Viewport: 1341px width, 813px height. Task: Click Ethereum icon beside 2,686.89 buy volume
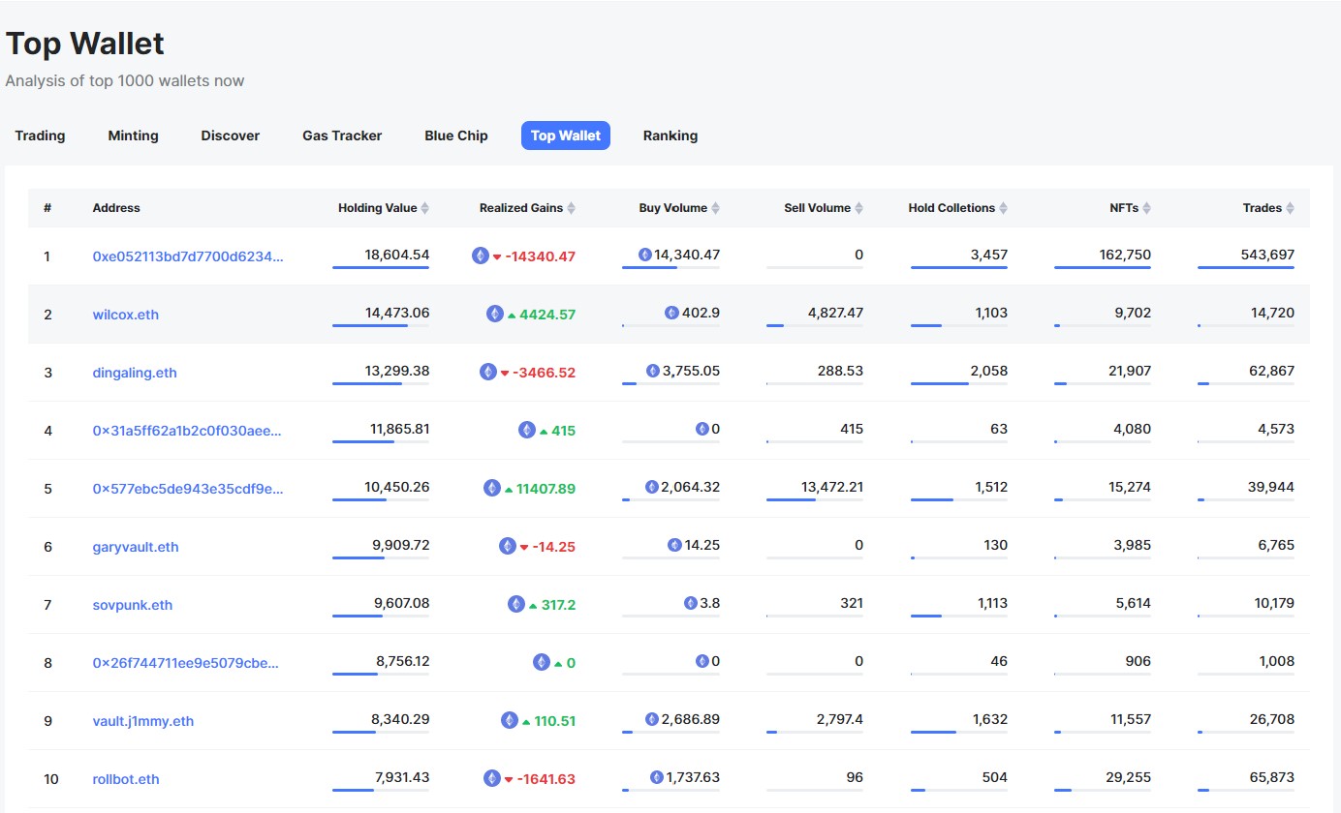pyautogui.click(x=653, y=719)
